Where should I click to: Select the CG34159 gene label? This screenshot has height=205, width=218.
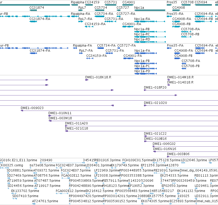[x=92, y=2]
